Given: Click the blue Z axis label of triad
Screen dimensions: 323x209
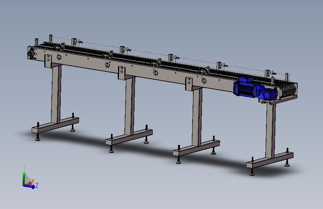Looking at the screenshot, I should (x=37, y=185).
